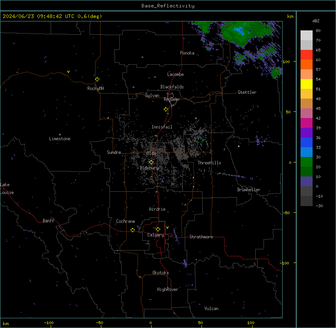Click the Sylvan town label
Image resolution: width=336 pixels, height=328 pixels.
(152, 95)
